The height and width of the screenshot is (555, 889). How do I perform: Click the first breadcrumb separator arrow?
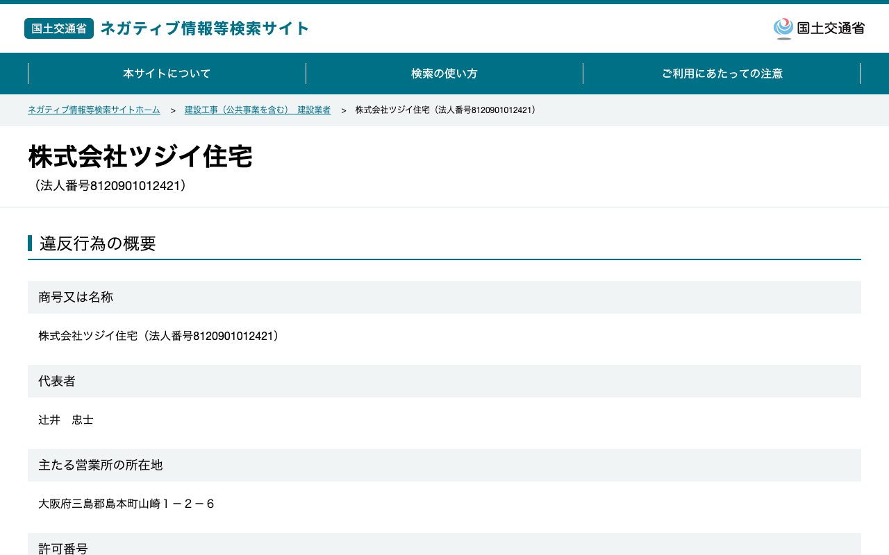click(173, 111)
